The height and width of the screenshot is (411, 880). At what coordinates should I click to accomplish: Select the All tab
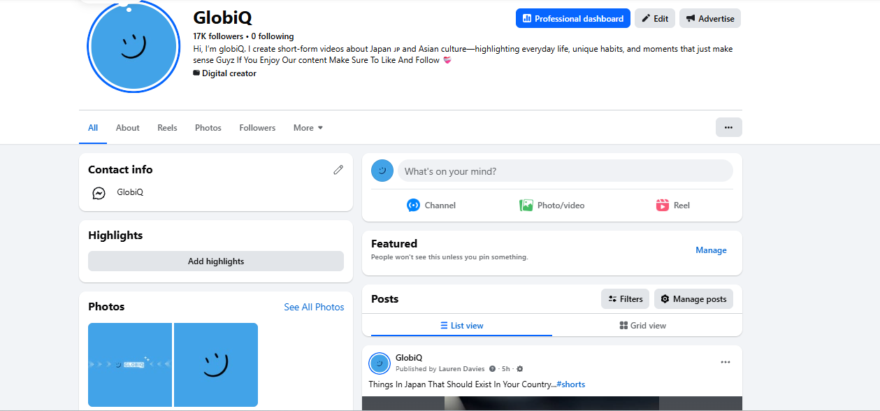pos(93,128)
